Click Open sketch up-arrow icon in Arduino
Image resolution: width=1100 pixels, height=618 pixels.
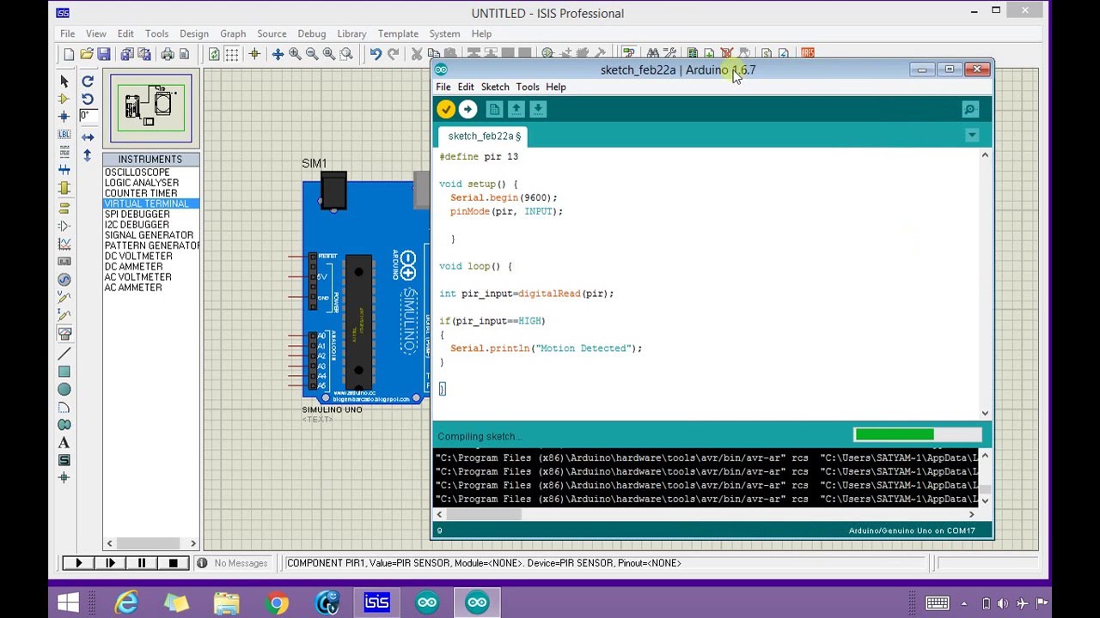pyautogui.click(x=516, y=109)
